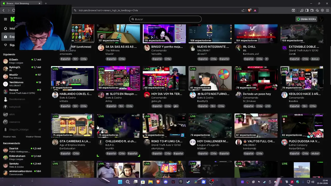Image resolution: width=331 pixels, height=186 pixels.
Task: Click the gta tag on gabo_yb stream
Action: (176, 106)
